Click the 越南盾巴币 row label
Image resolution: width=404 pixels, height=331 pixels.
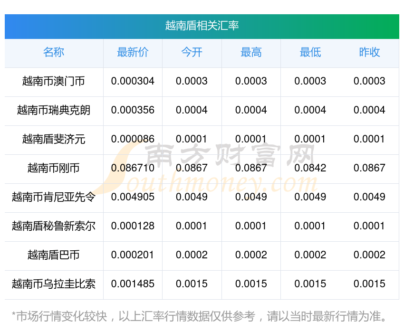click(x=54, y=255)
